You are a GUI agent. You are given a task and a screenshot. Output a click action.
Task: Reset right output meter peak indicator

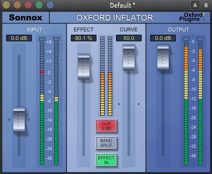[200, 39]
